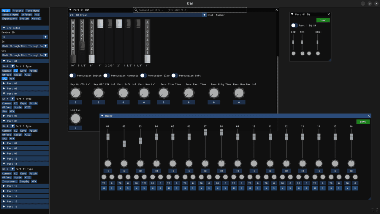This screenshot has width=380, height=214.
Task: Expand Part 16 section
Action: pos(25,207)
